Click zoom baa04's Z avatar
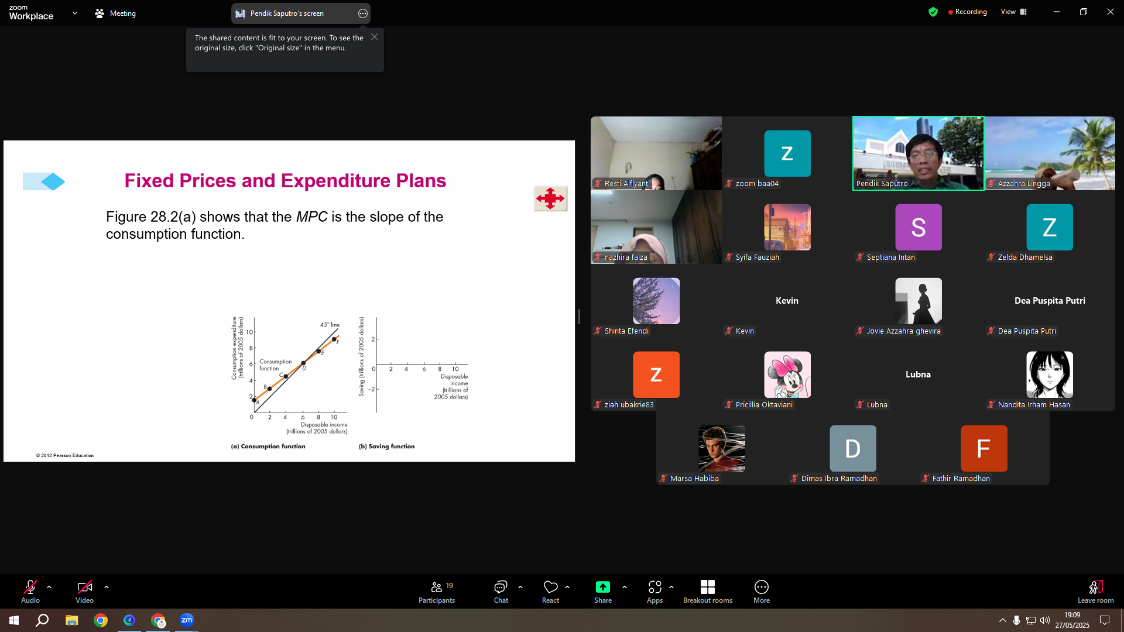The height and width of the screenshot is (632, 1124). point(787,153)
